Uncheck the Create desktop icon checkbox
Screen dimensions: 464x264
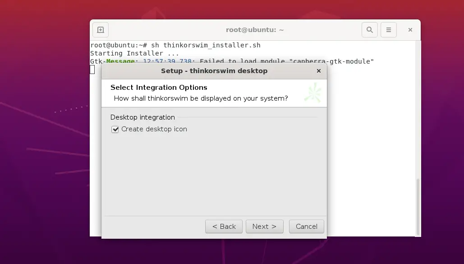click(115, 130)
